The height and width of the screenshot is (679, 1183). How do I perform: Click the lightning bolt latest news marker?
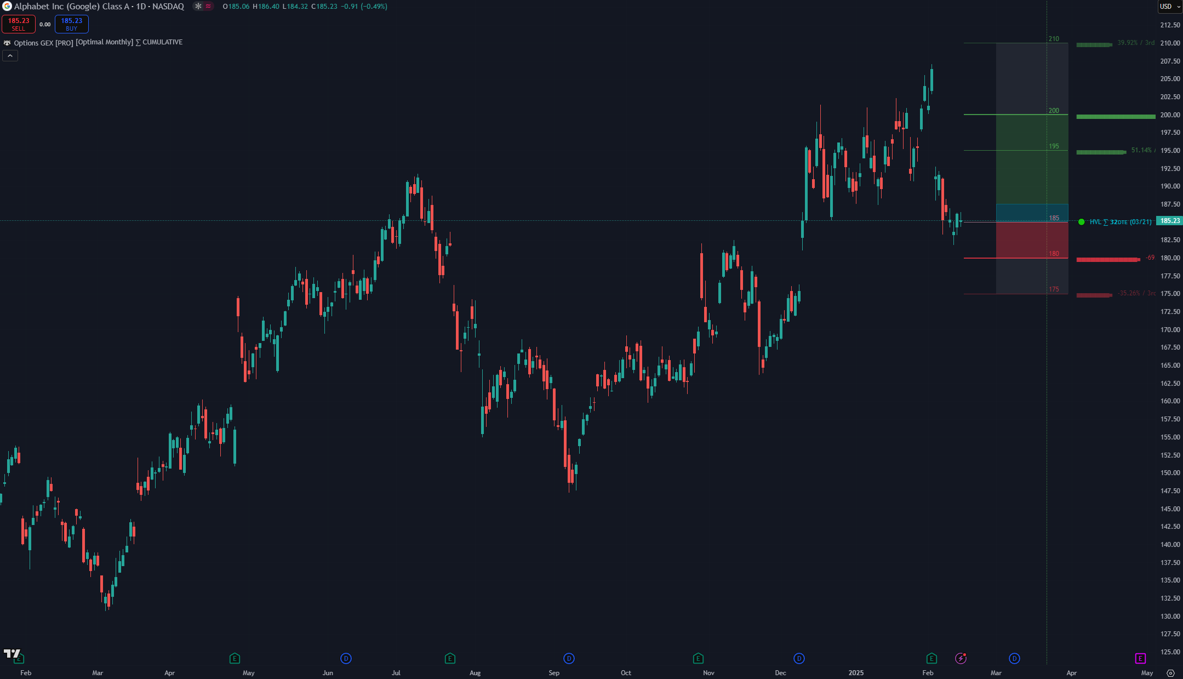(961, 659)
